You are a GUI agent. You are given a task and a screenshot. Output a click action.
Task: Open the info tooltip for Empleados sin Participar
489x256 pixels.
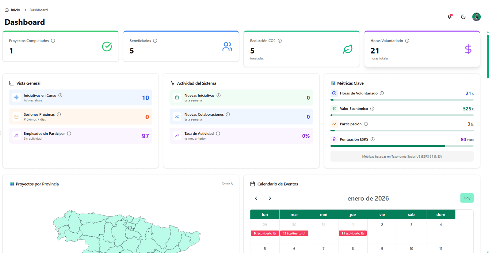pos(69,133)
